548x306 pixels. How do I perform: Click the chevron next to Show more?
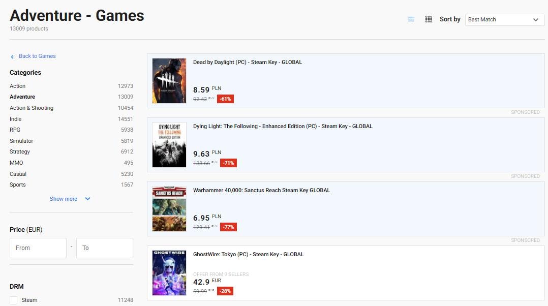87,199
